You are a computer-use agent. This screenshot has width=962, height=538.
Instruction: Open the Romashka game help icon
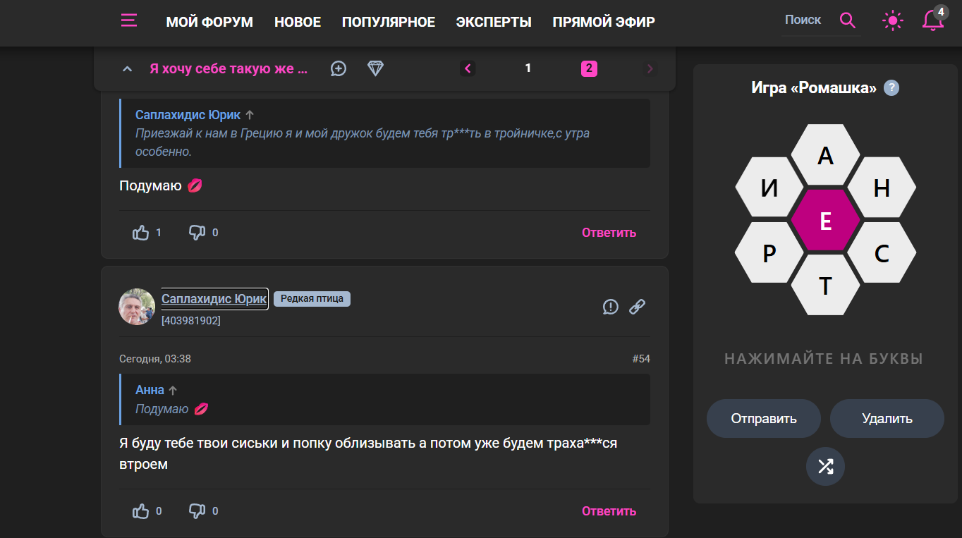(x=891, y=88)
